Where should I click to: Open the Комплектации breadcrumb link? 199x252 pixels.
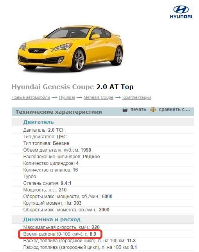click(x=136, y=97)
